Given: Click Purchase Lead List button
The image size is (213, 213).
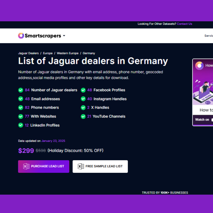Looking at the screenshot, I should [44, 166].
